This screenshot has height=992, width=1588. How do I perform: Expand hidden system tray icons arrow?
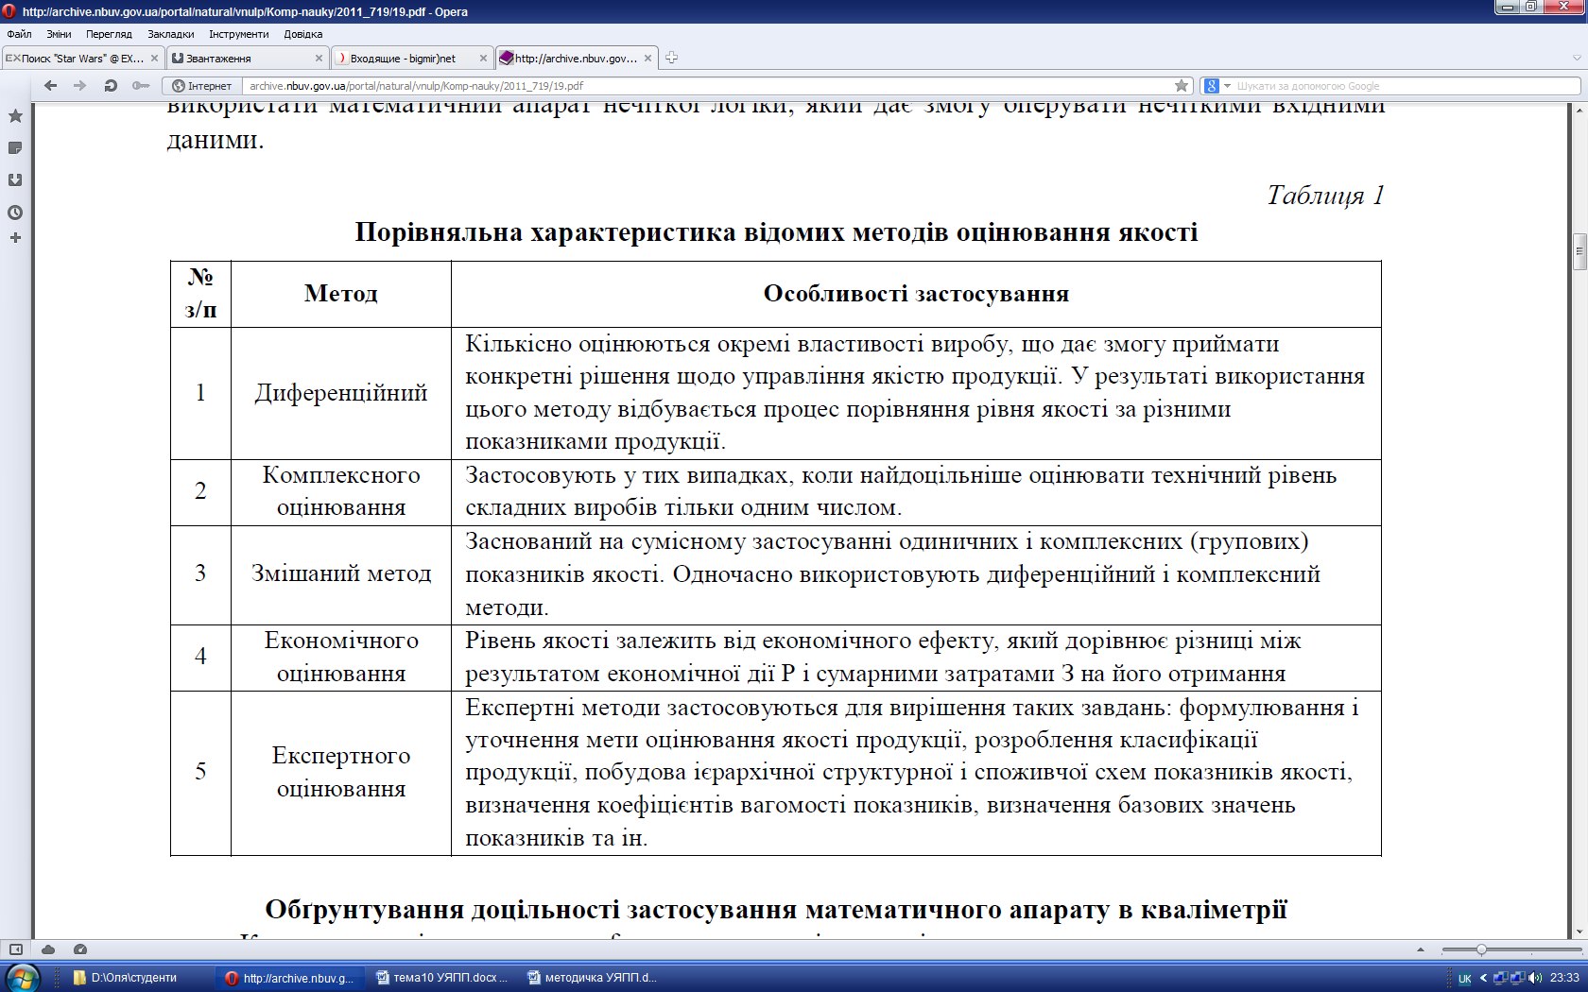[1483, 978]
